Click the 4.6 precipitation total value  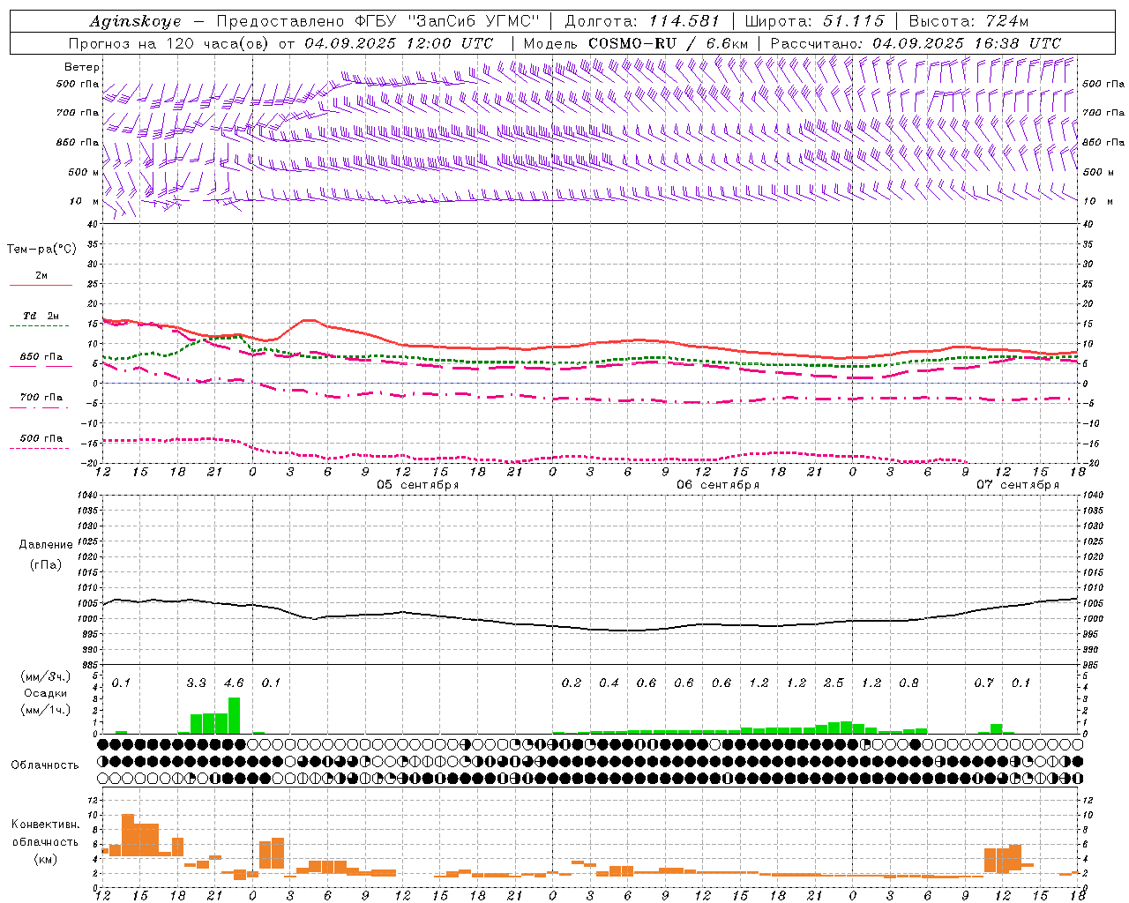point(234,683)
